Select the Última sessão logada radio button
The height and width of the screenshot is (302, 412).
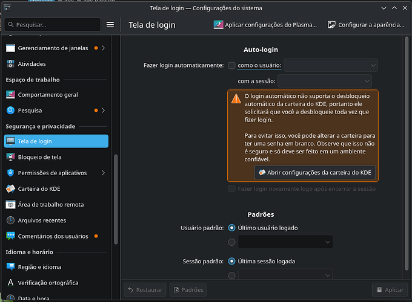[231, 262]
